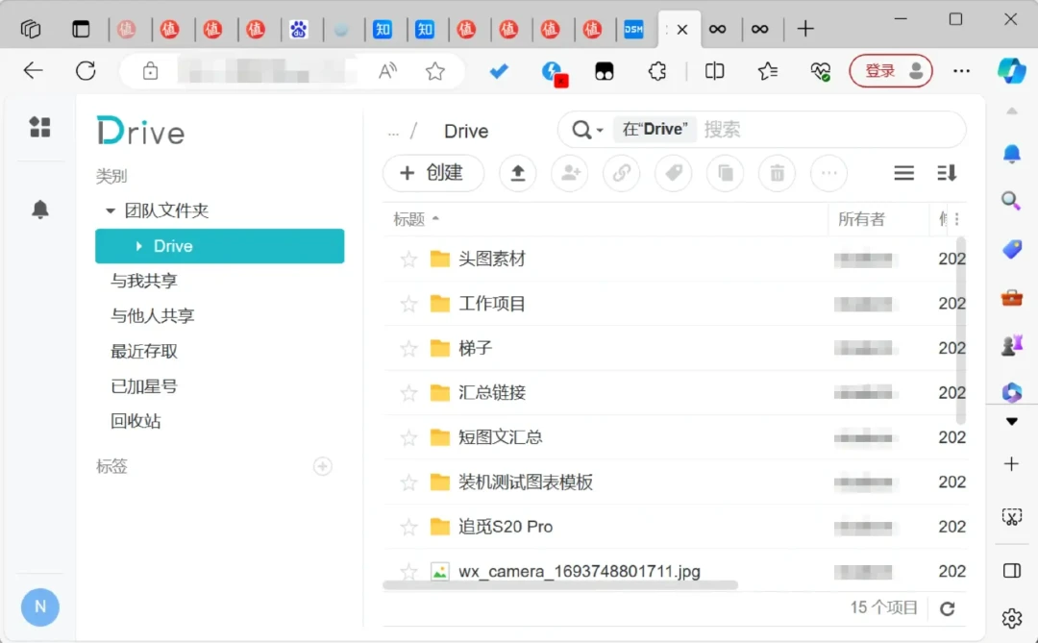Switch to list view mode icon
1038x643 pixels.
click(x=903, y=173)
